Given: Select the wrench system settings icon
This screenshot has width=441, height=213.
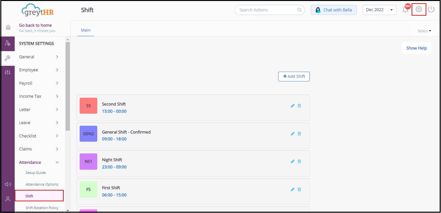Looking at the screenshot, I should [x=8, y=58].
